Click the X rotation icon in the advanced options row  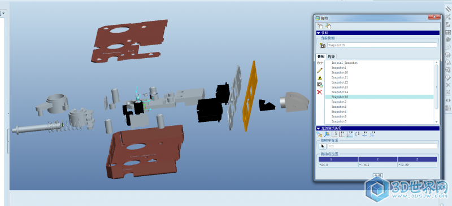(357, 134)
